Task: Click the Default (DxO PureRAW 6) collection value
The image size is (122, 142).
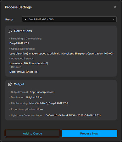Action: (73, 115)
